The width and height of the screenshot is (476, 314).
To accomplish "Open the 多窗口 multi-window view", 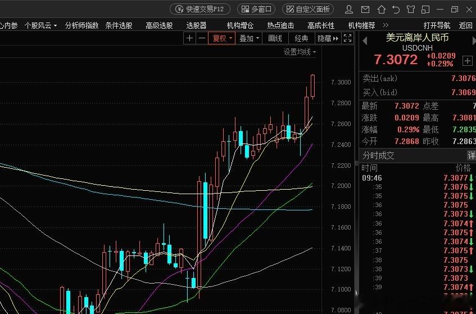I will (x=256, y=9).
